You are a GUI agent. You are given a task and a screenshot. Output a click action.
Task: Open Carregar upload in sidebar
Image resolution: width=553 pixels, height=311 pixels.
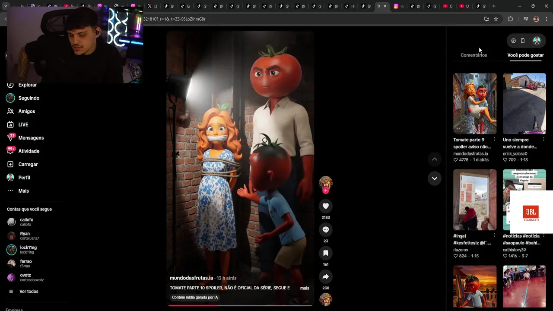[x=22, y=164]
